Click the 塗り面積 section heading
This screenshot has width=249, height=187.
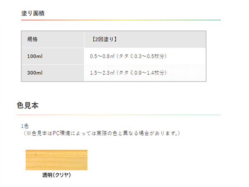click(x=33, y=13)
